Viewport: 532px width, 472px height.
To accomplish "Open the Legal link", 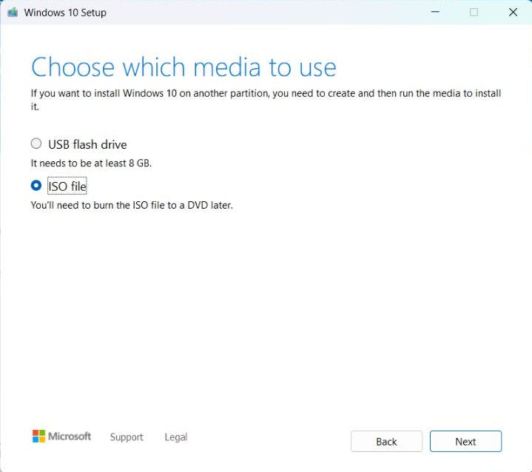I will tap(176, 436).
